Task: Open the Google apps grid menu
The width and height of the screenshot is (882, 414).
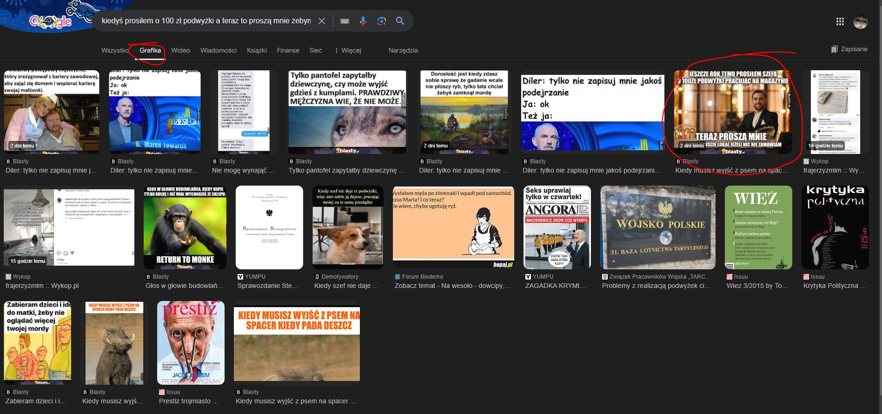Action: (840, 21)
